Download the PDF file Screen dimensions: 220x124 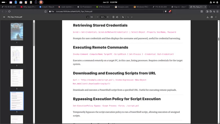click(207, 17)
